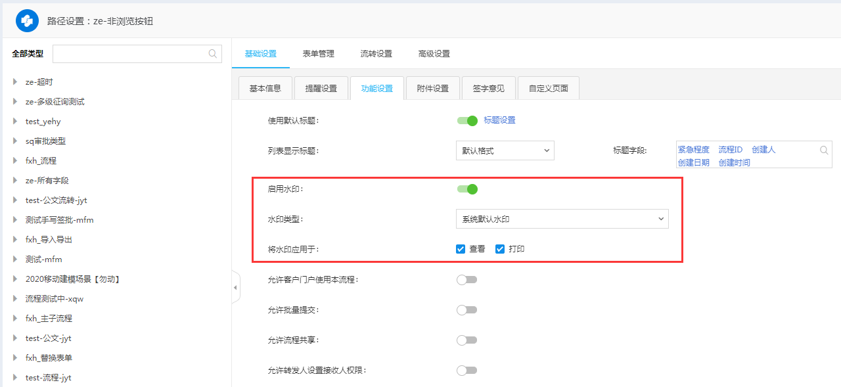
Task: Collapse the left panel using the arrow handle
Action: (235, 288)
